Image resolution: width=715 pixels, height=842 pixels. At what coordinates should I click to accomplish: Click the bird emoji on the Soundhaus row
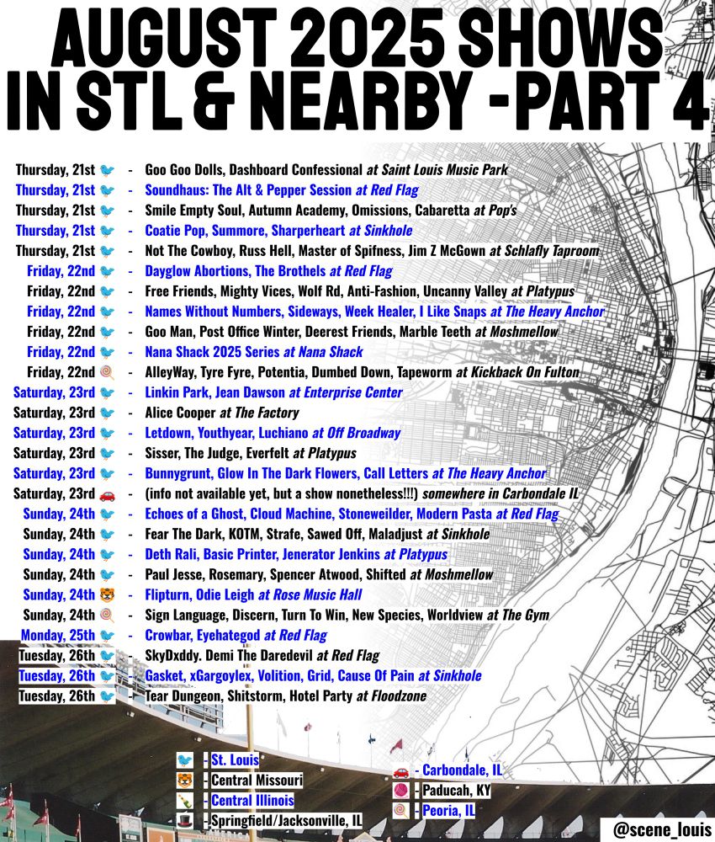(108, 190)
